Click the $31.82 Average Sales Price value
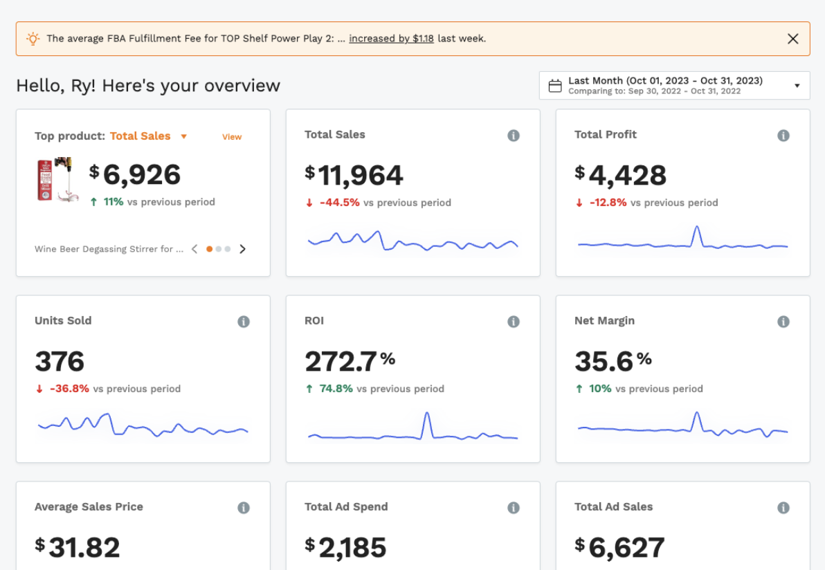 coord(78,547)
